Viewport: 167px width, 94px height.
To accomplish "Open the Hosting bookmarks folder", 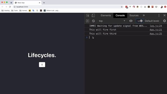I will tap(5, 10).
